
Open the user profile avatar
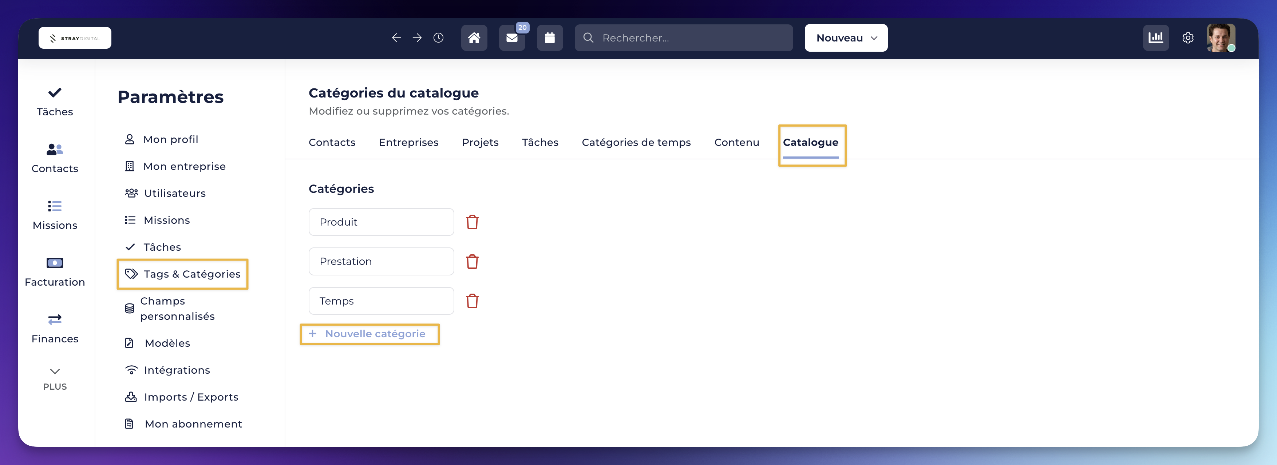click(x=1221, y=38)
